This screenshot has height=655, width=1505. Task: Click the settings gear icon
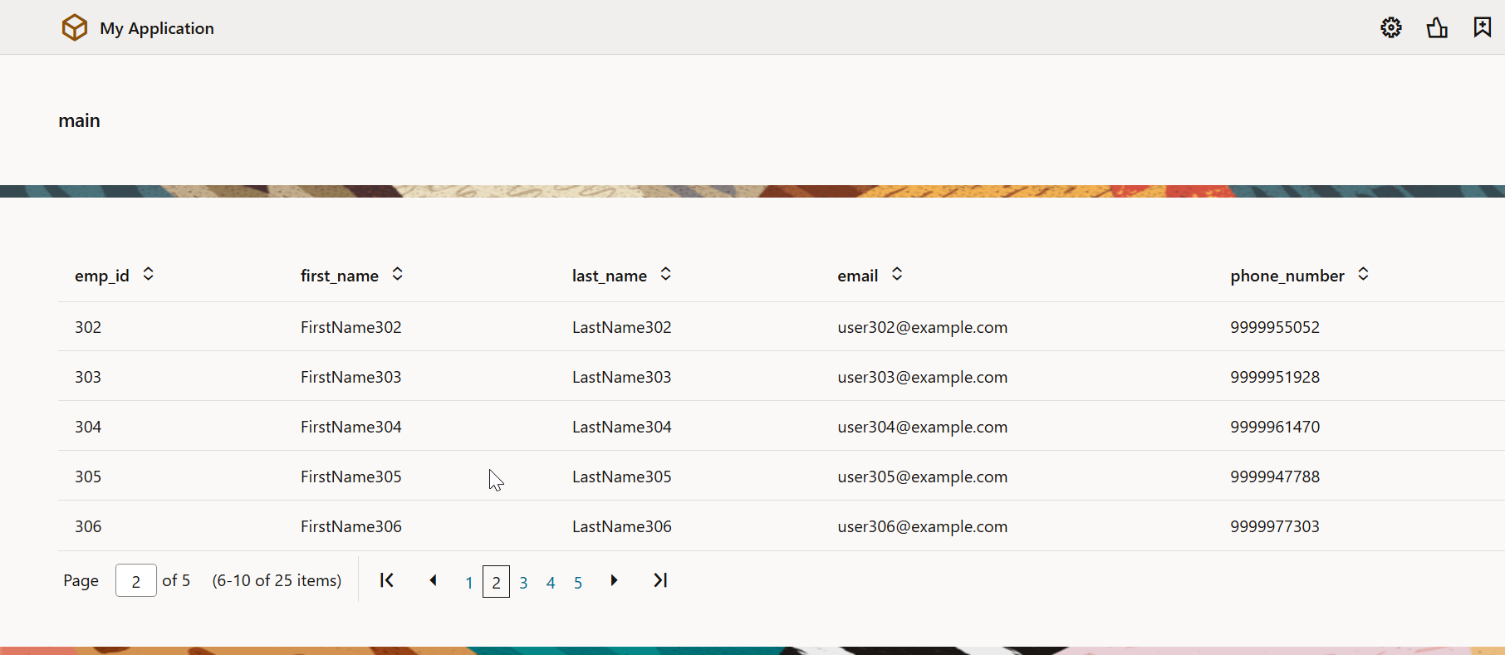click(x=1391, y=27)
